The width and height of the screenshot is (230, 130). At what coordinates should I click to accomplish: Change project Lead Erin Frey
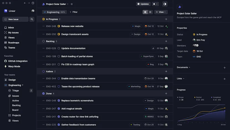(x=199, y=40)
